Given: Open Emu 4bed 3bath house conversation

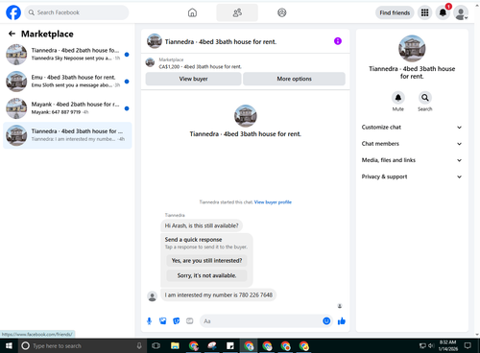Looking at the screenshot, I should 67,82.
